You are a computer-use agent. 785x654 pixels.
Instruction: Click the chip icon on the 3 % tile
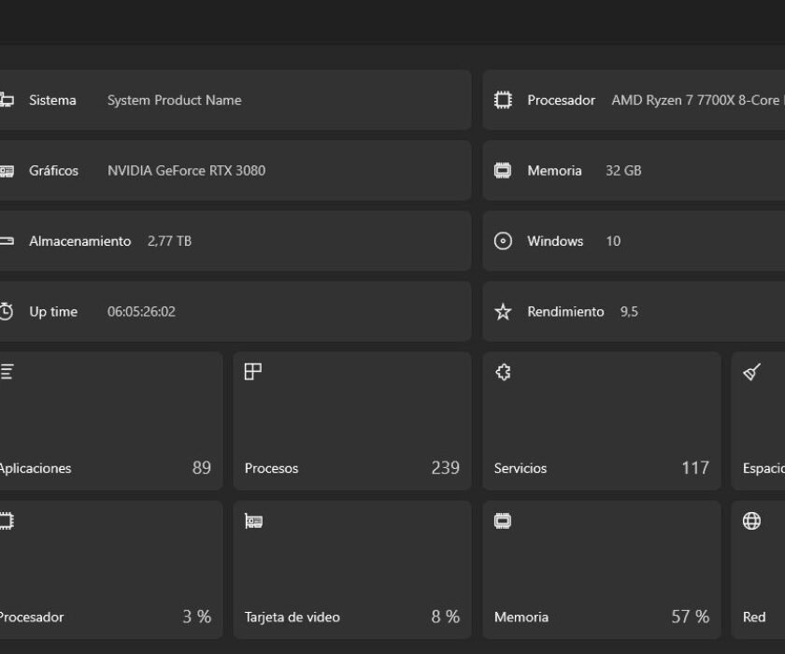(x=7, y=521)
